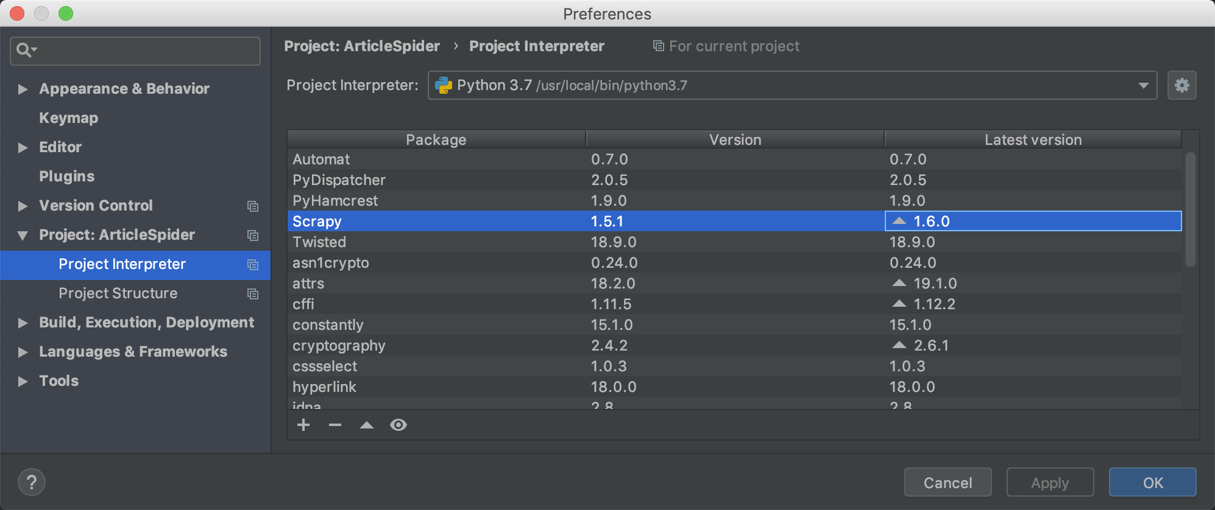Expand the Version Control section
The width and height of the screenshot is (1215, 510).
23,206
